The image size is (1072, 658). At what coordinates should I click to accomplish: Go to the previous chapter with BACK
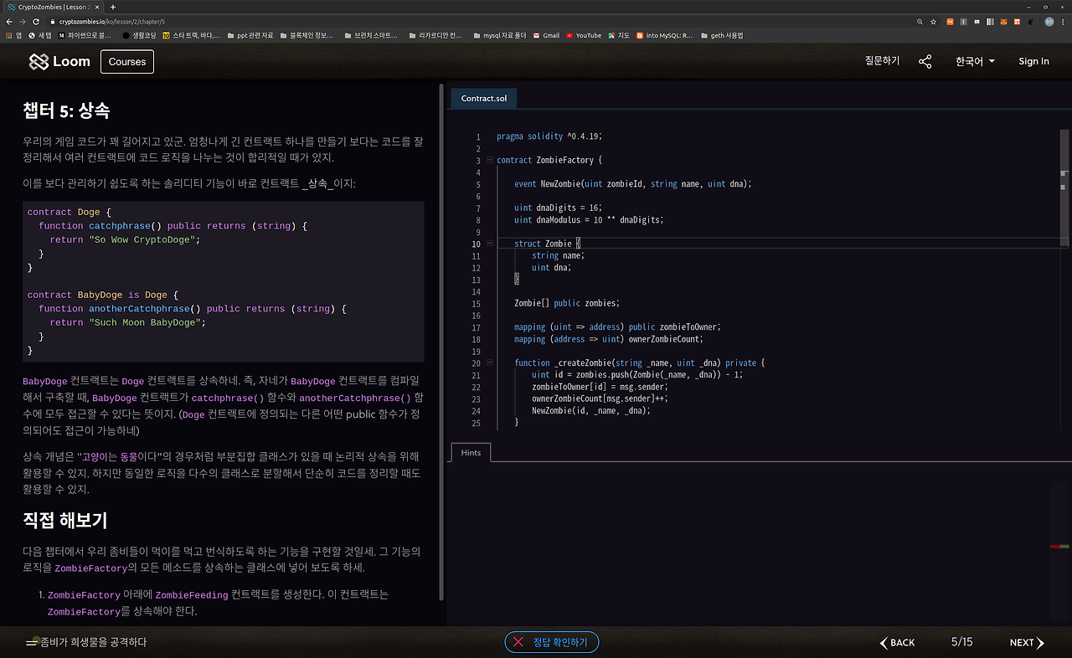(897, 642)
